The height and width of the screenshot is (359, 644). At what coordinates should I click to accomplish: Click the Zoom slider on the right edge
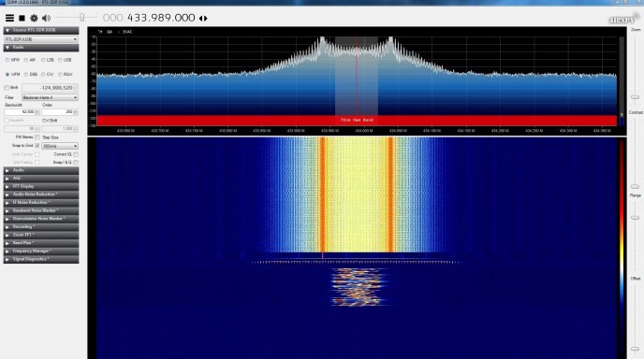(x=635, y=97)
